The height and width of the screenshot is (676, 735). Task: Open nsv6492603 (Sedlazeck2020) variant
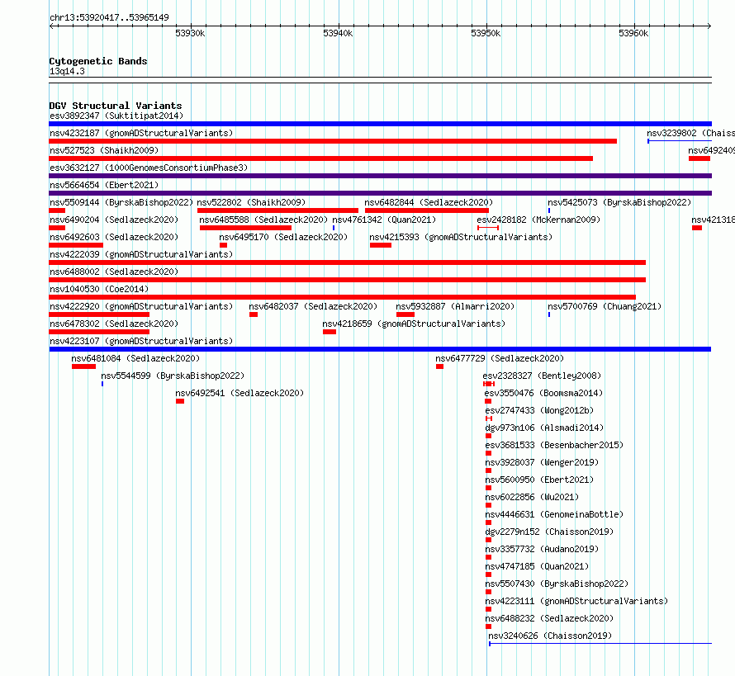[114, 237]
